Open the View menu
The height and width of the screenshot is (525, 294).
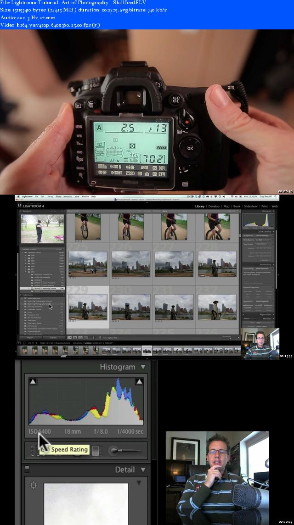coord(77,196)
